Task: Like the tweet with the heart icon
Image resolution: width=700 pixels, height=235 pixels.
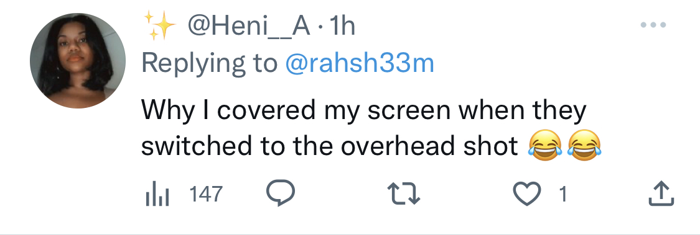Action: [x=527, y=195]
